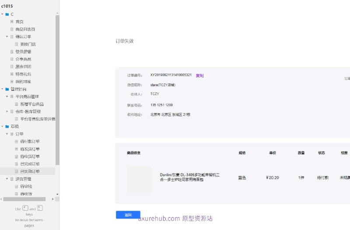
Task: Click the C folder icon
Action: (x=7, y=14)
